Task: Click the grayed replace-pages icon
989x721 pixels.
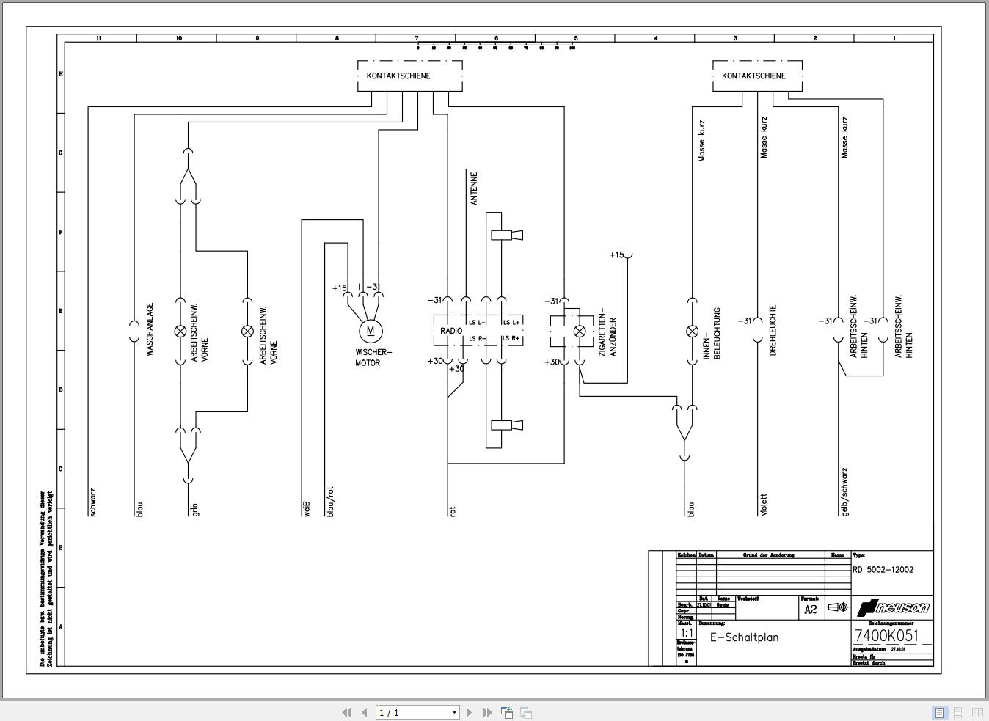Action: pyautogui.click(x=525, y=712)
